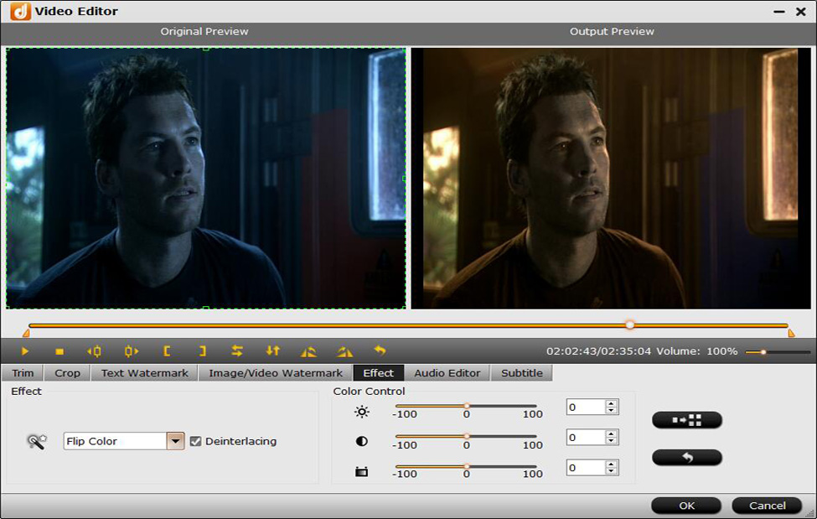Screen dimensions: 817x519
Task: Cancel the video editing dialog
Action: point(767,506)
